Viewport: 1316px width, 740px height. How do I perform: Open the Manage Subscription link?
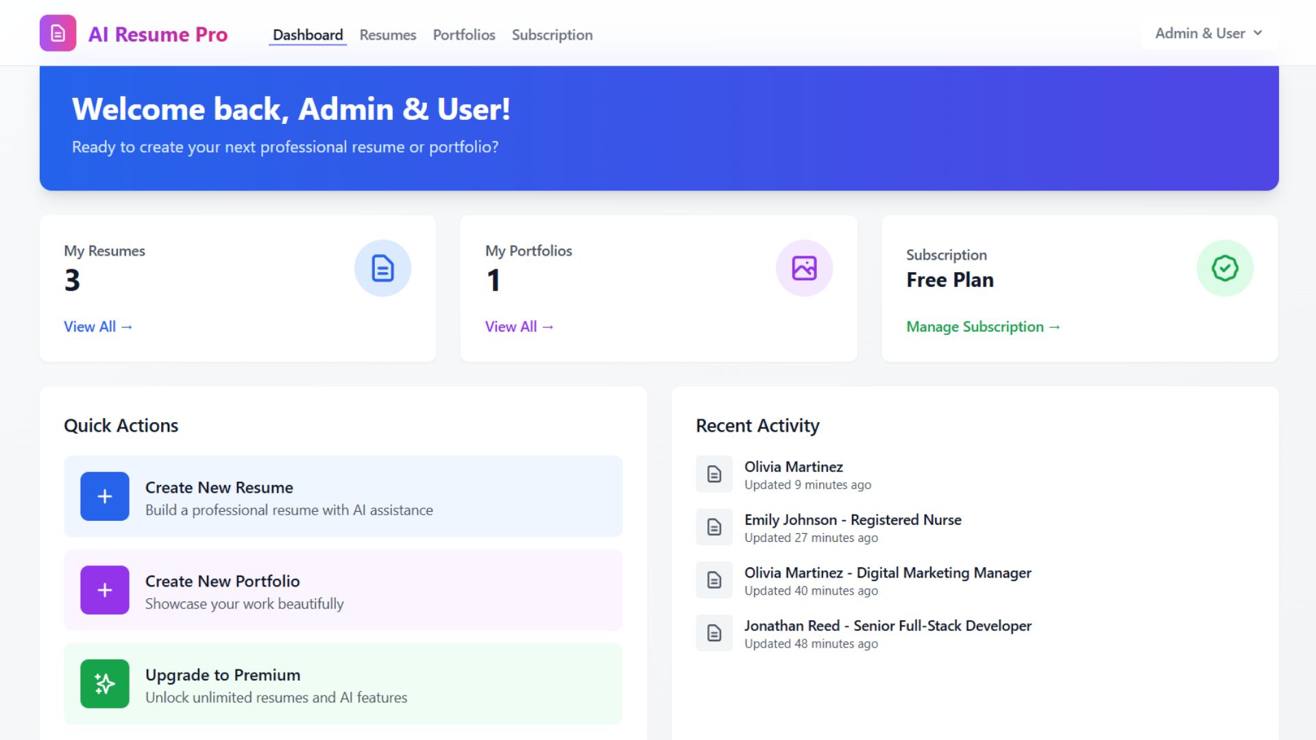983,327
